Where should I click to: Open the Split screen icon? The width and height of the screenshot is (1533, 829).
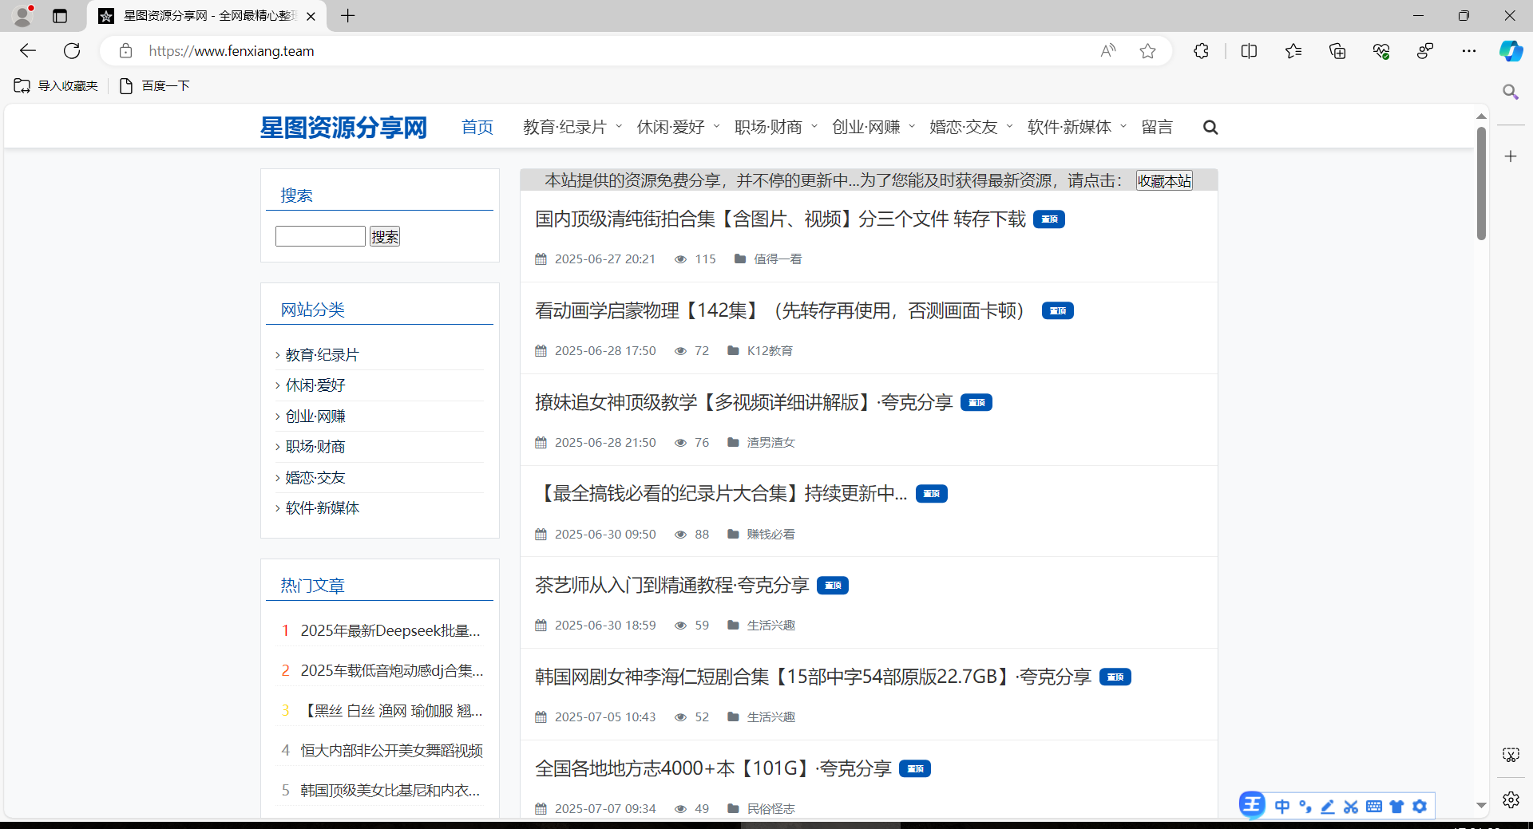(x=1249, y=50)
